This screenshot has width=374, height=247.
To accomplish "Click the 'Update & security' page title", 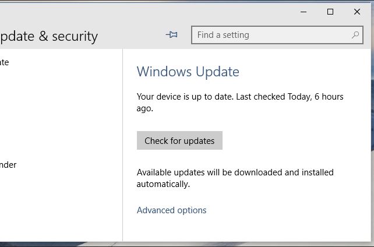I will pos(49,36).
